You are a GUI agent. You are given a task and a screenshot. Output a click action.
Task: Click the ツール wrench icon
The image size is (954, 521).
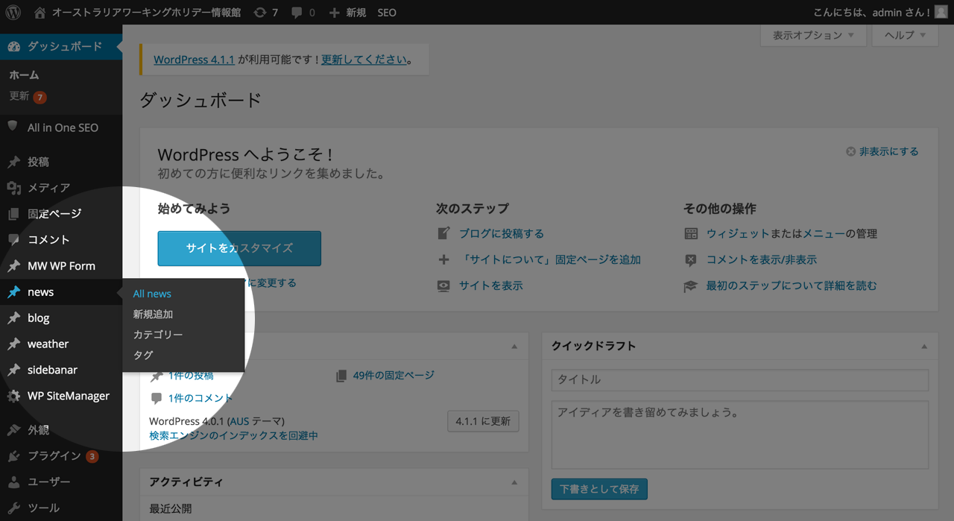pyautogui.click(x=13, y=508)
